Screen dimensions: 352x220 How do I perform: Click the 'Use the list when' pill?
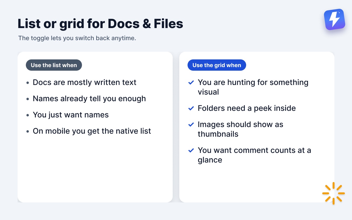54,65
